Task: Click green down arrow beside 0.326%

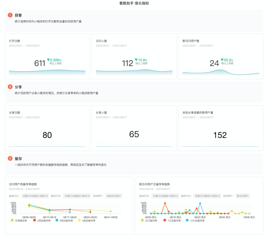Action: point(48,60)
